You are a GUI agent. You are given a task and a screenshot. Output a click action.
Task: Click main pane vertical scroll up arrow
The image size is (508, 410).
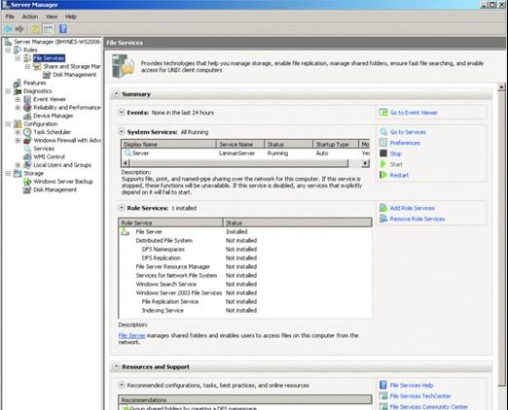click(501, 87)
